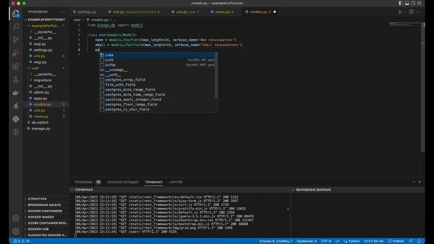The width and height of the screenshot is (434, 244).
Task: Click the 3.11.0 64-bit interpreter selector
Action: tap(374, 241)
